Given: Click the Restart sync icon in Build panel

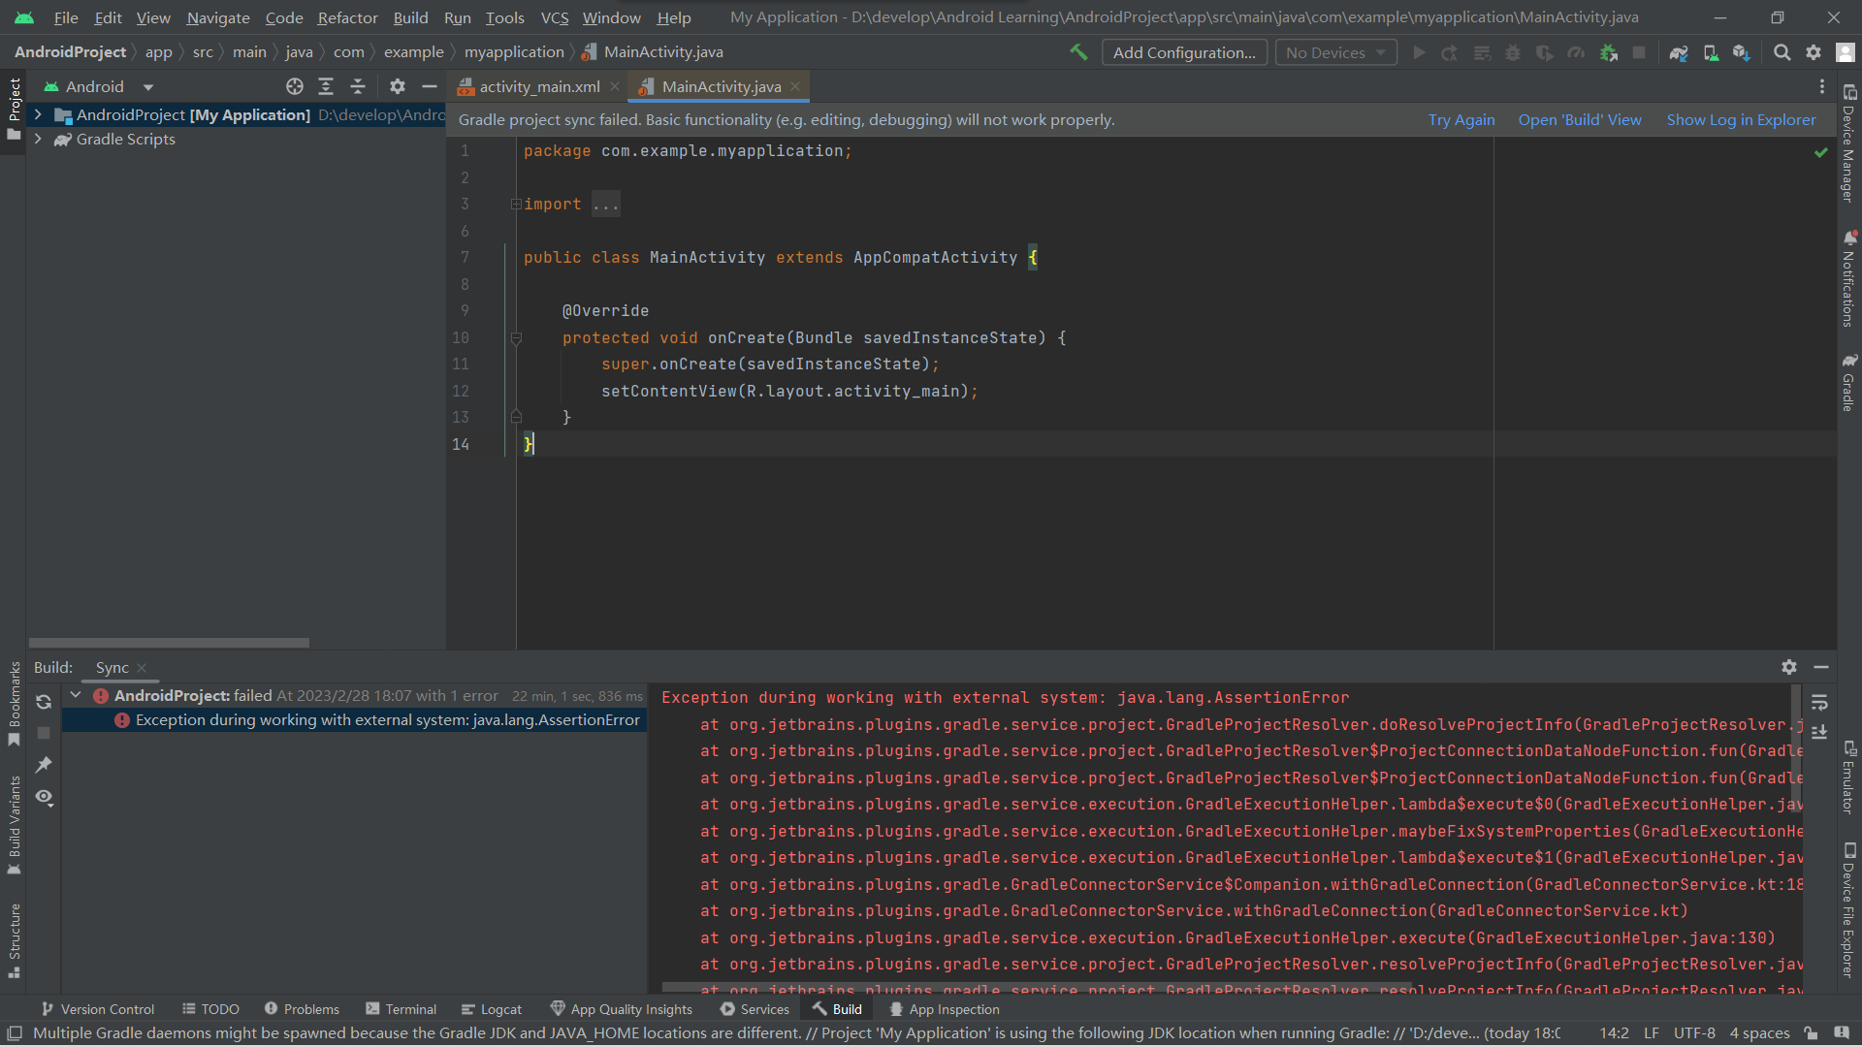Looking at the screenshot, I should [44, 702].
